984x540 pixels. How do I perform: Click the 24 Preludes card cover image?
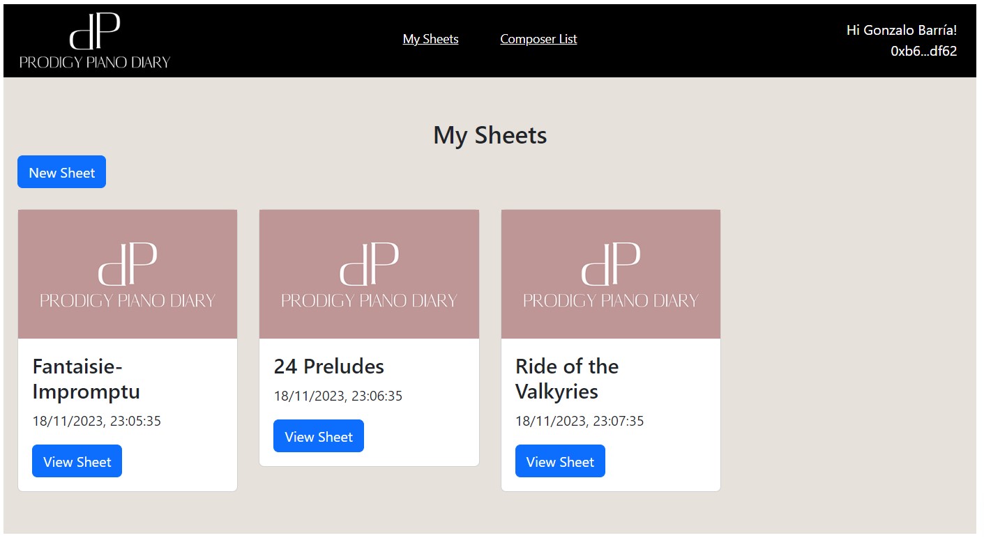pyautogui.click(x=369, y=274)
